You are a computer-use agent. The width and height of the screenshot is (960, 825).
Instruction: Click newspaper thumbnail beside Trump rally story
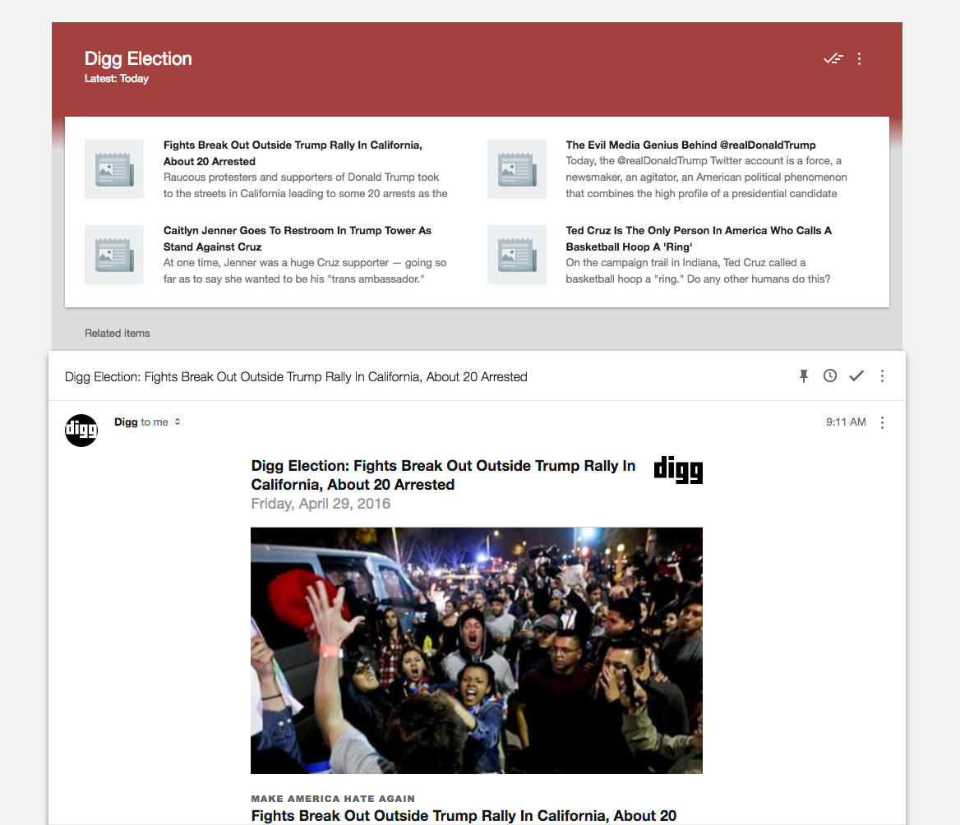click(x=113, y=169)
